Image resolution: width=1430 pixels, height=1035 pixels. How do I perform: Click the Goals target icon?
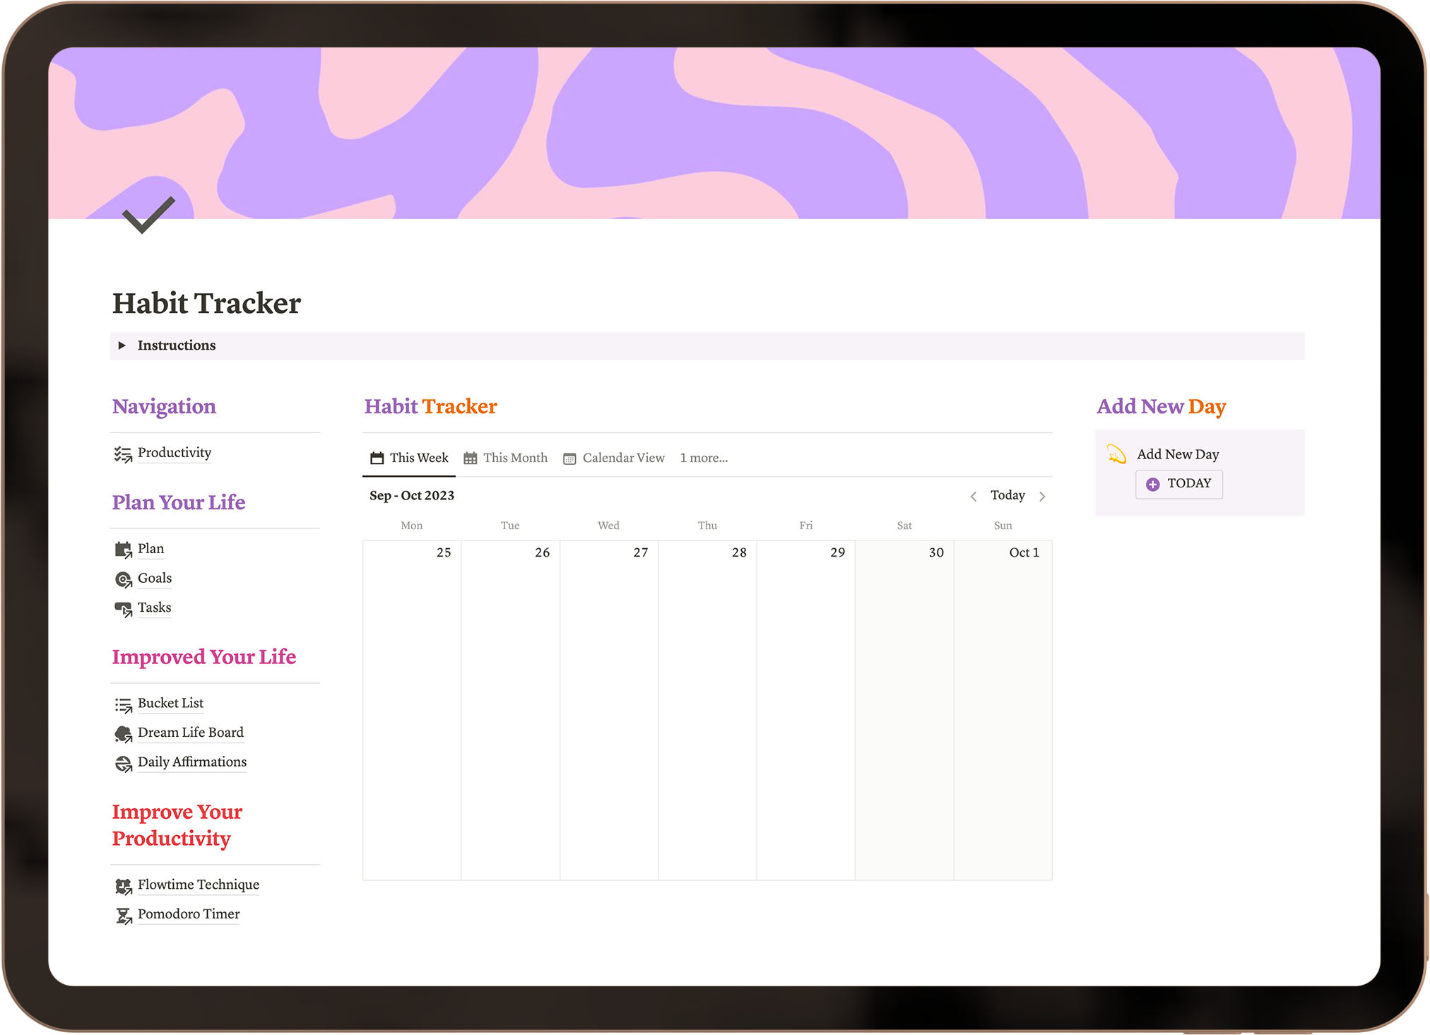pos(123,579)
